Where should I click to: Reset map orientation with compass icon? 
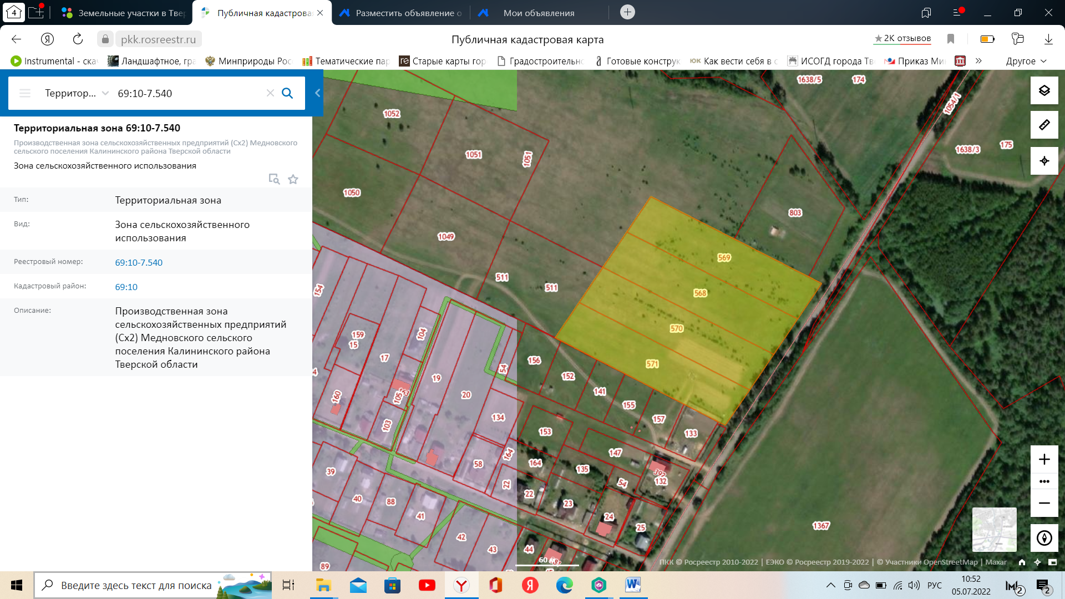[1044, 538]
